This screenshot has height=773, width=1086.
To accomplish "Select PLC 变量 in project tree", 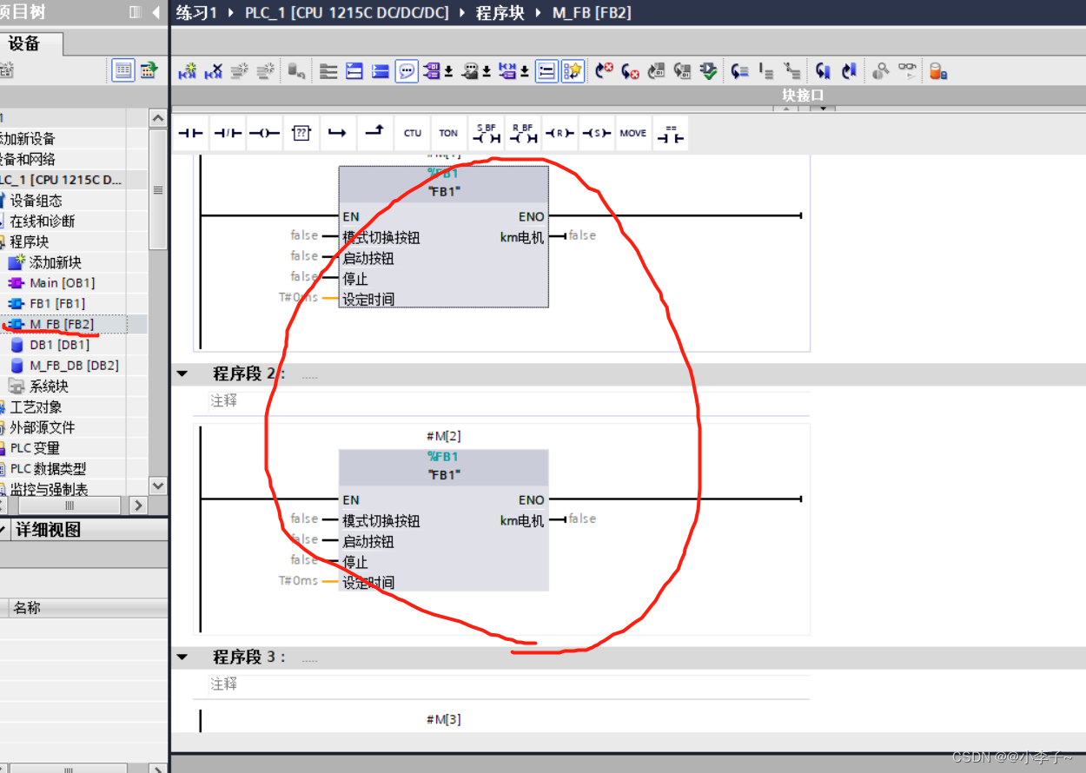I will [x=35, y=448].
